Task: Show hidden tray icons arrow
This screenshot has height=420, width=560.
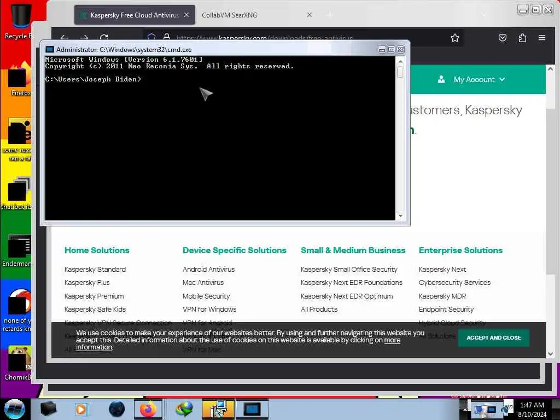Action: click(x=465, y=409)
